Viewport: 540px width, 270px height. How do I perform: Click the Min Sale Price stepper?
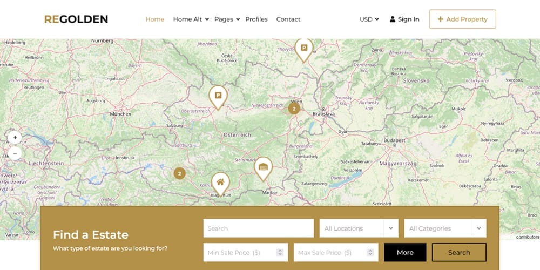280,252
